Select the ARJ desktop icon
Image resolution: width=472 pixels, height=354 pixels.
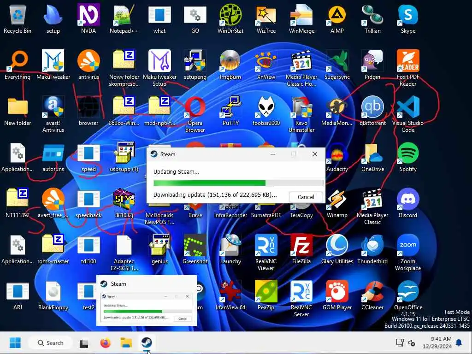[18, 295]
